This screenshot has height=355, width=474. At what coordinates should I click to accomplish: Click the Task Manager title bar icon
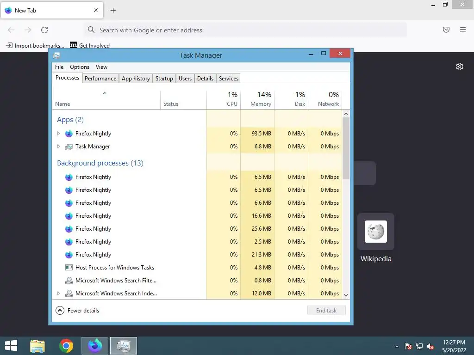click(56, 55)
